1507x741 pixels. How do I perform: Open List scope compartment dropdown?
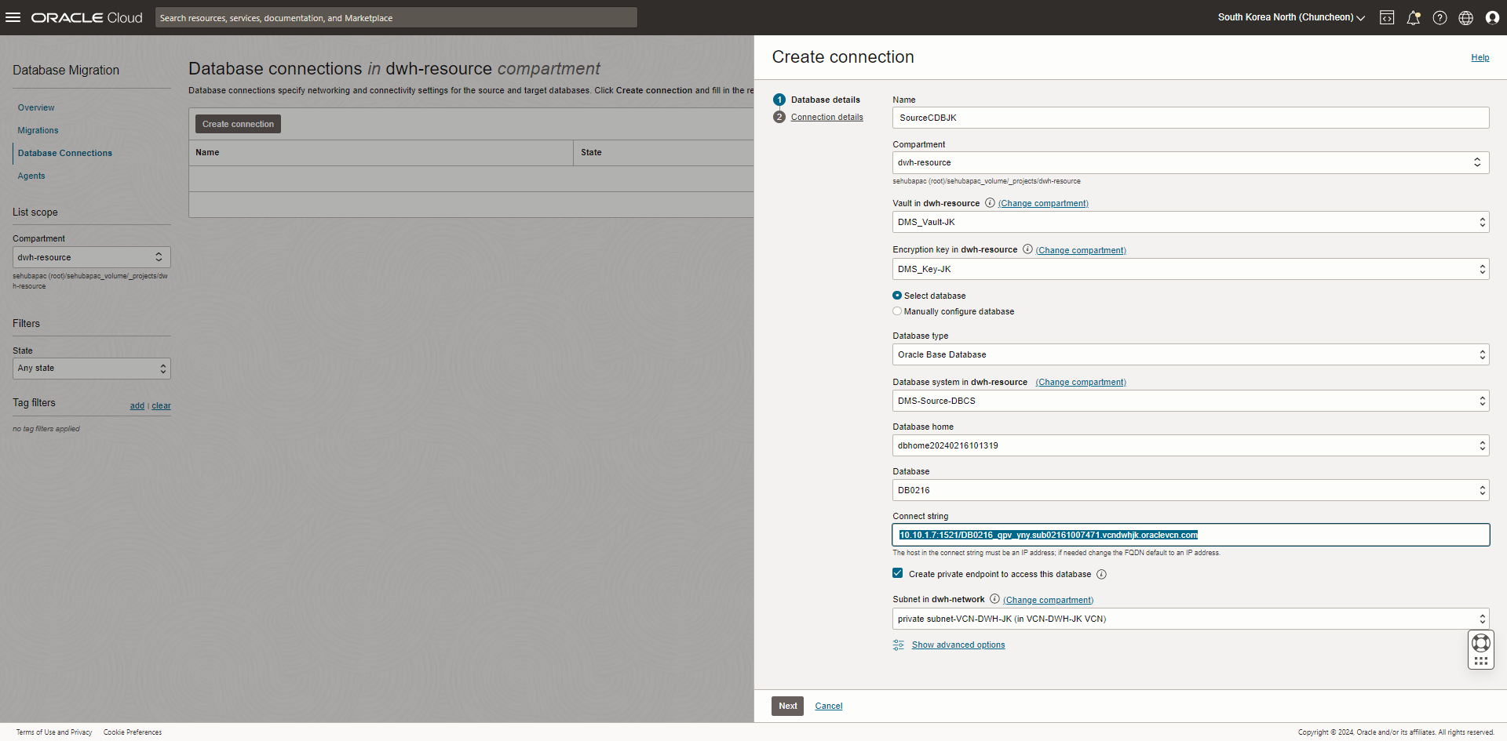91,257
